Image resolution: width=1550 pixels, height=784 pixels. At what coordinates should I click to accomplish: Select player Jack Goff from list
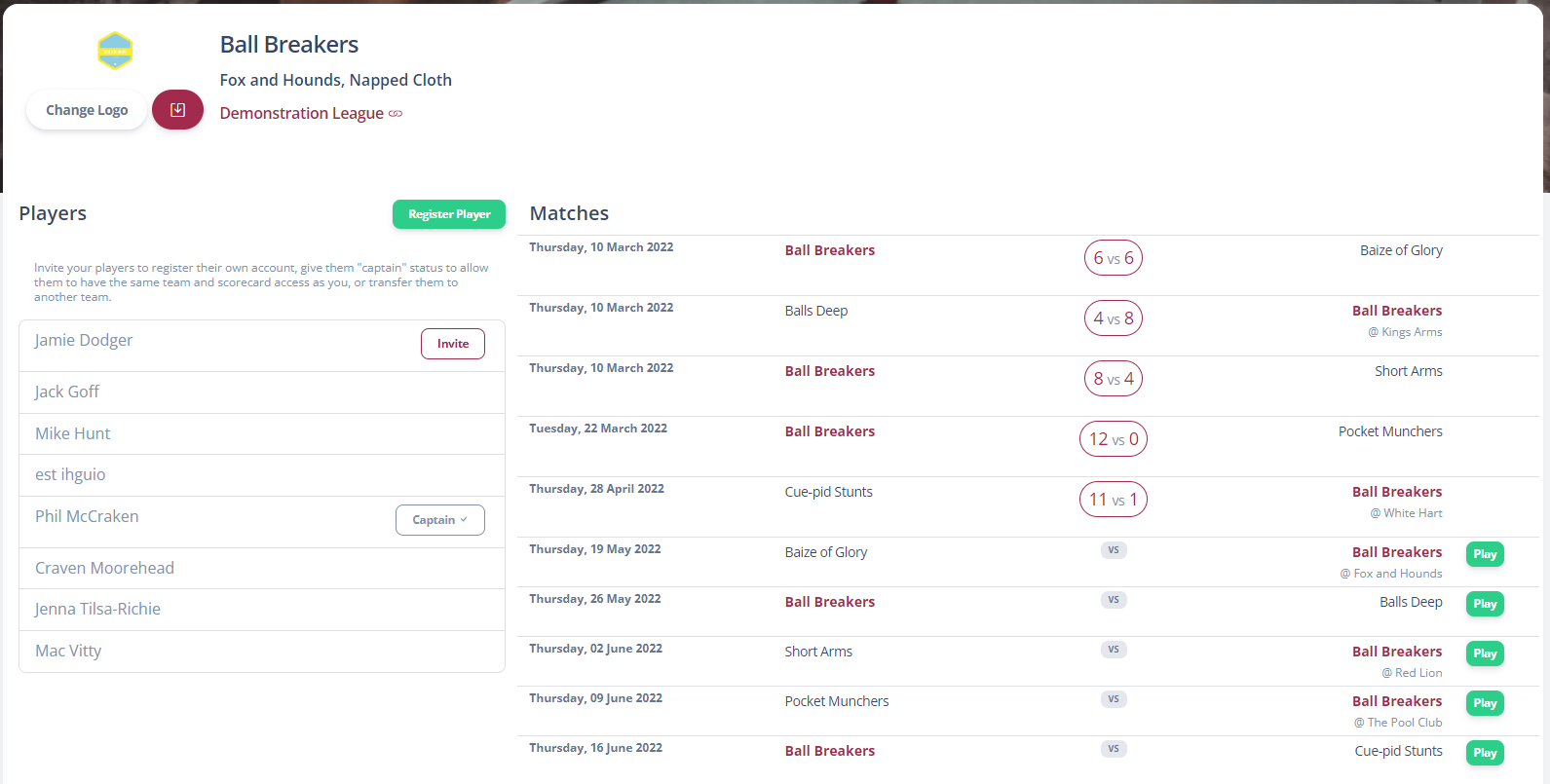[67, 392]
